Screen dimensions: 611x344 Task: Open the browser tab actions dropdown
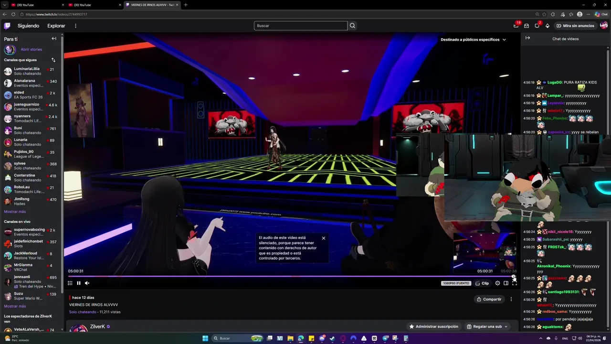click(4, 5)
